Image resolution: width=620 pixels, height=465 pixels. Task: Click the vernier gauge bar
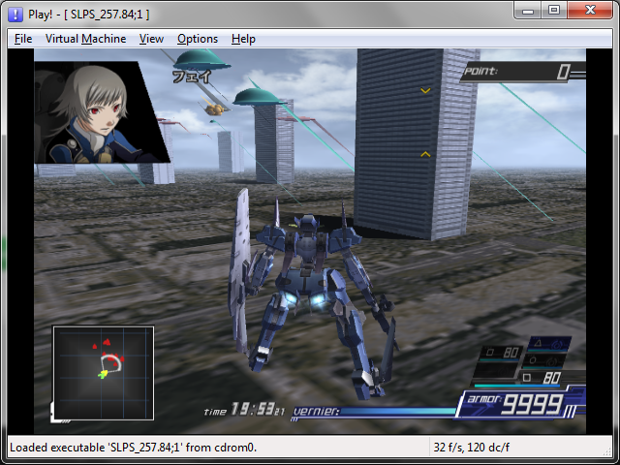point(374,412)
